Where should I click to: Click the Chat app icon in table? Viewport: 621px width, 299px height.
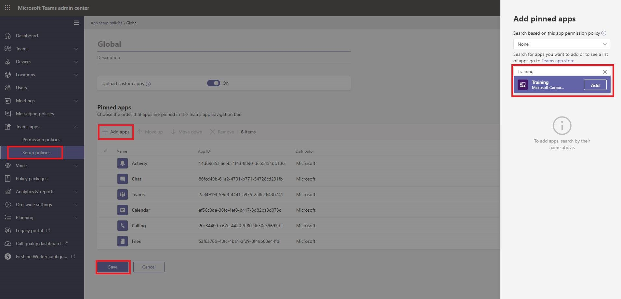pyautogui.click(x=123, y=179)
